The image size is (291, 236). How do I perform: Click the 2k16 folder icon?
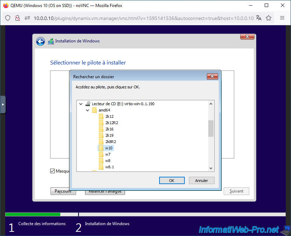101,129
